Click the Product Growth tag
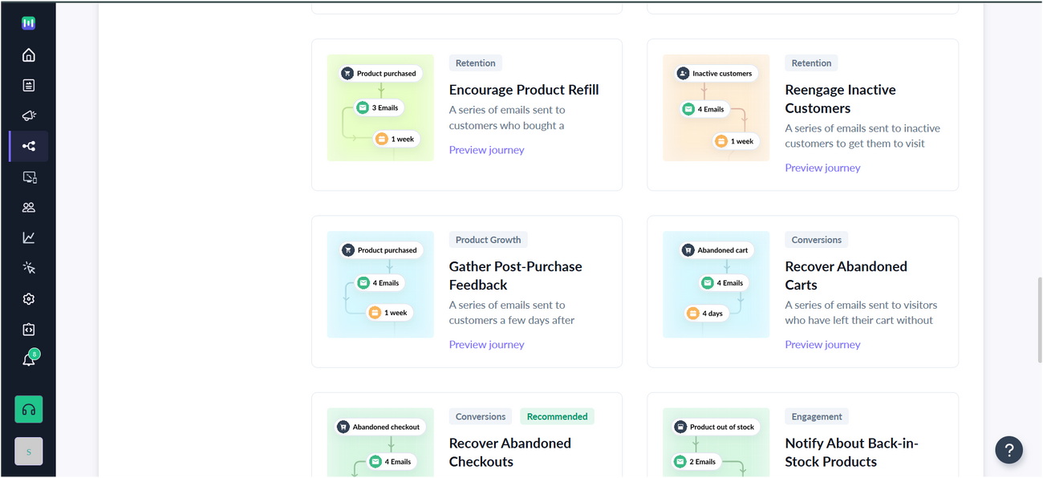Viewport: 1043px width, 478px height. tap(488, 240)
